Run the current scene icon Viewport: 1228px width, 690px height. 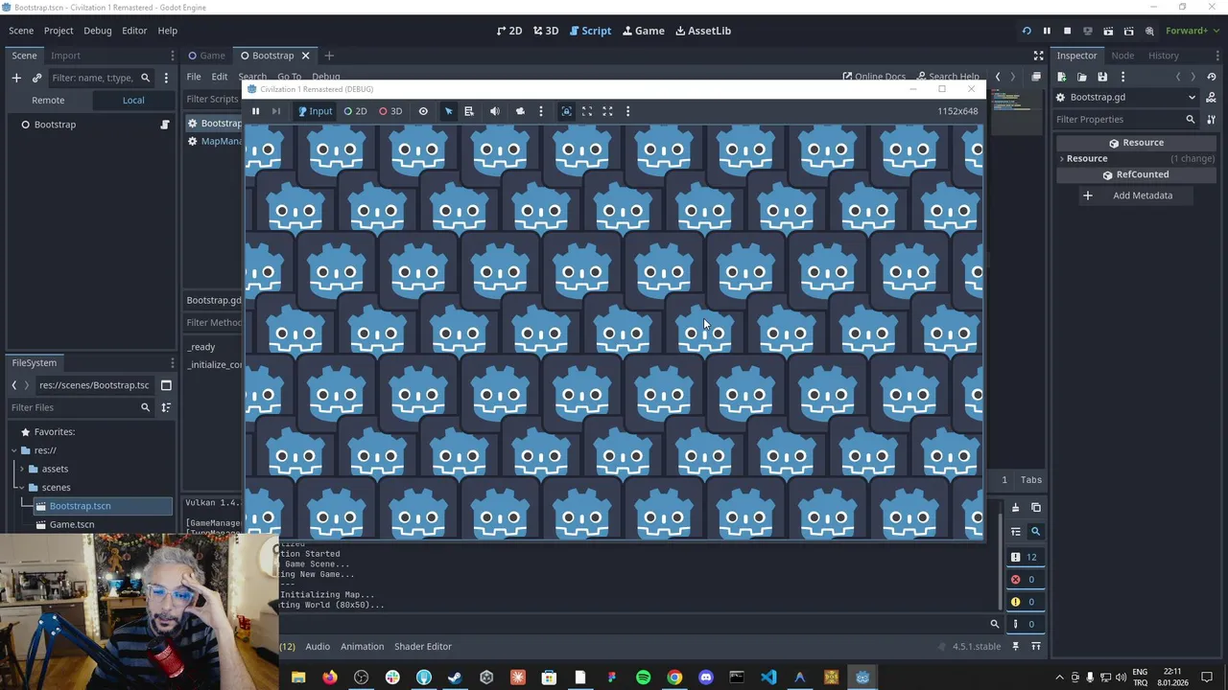1108,31
